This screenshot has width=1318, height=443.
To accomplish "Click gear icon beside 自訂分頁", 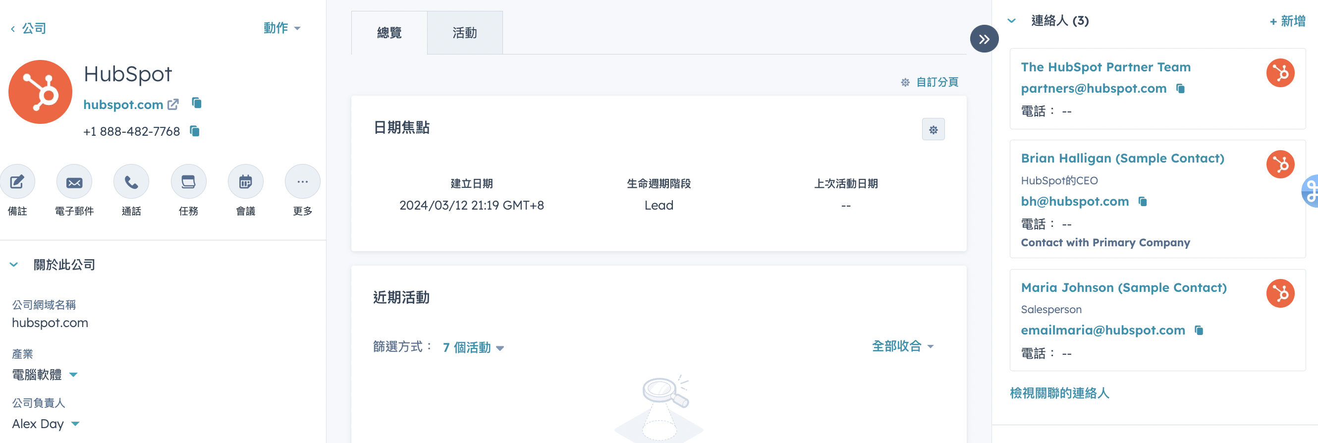I will [x=905, y=82].
